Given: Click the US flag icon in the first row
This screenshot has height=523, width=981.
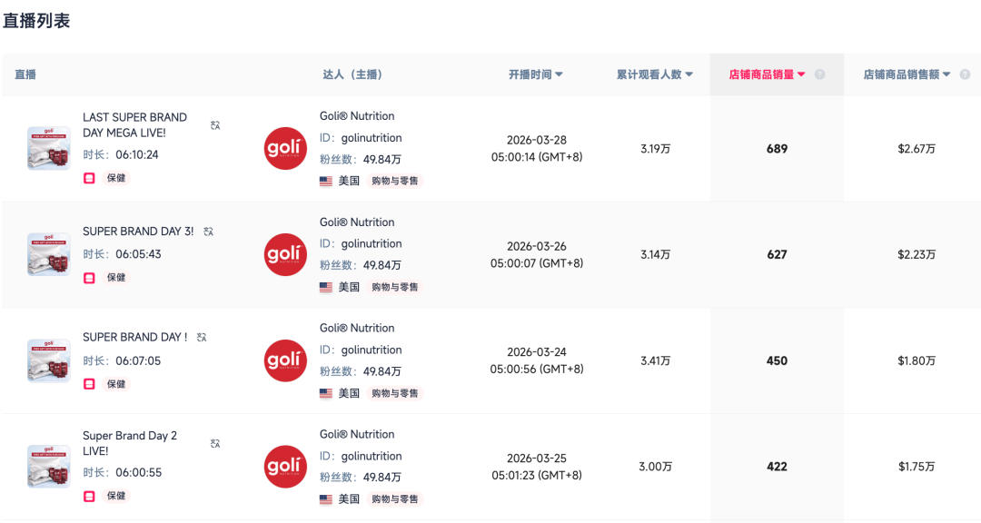Looking at the screenshot, I should [324, 181].
